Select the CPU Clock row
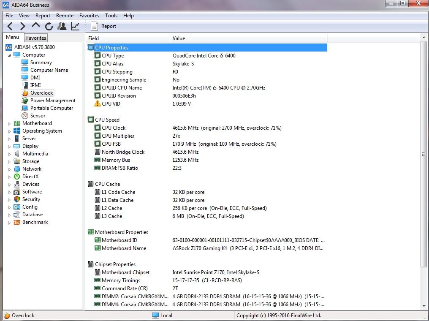The height and width of the screenshot is (321, 429). click(207, 128)
